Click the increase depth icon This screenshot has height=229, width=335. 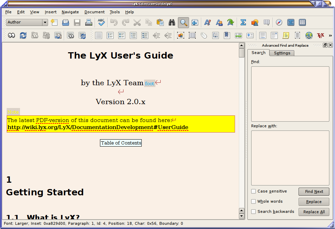[x=156, y=35]
